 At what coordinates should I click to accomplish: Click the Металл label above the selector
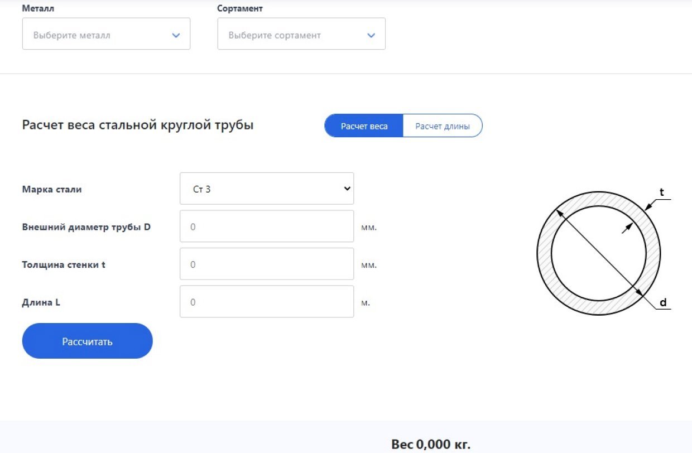39,9
